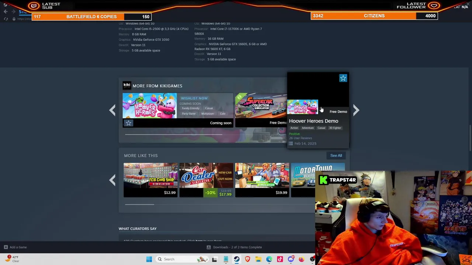472x265 pixels.
Task: Open the Hoover Heroes game capsule
Action: click(x=150, y=106)
